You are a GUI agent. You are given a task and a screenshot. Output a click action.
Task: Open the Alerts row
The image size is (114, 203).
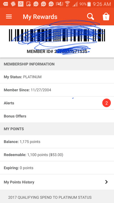click(x=57, y=103)
